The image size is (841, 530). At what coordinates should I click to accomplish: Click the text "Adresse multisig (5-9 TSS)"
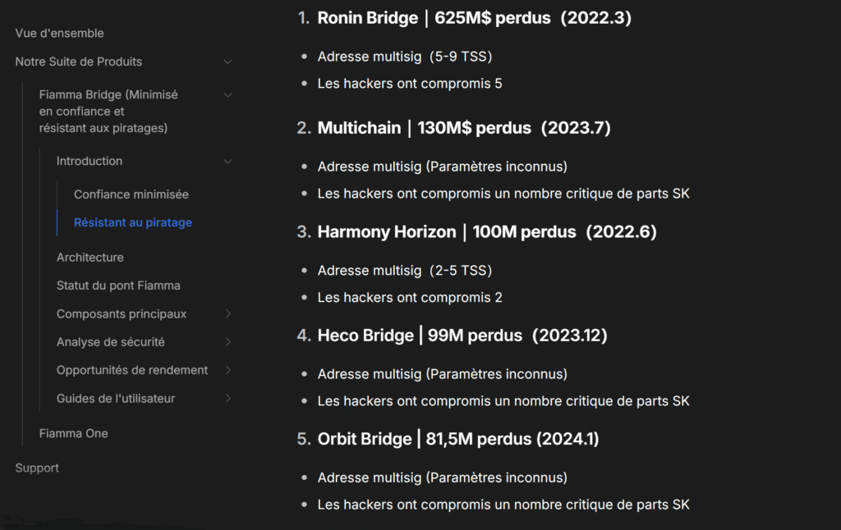click(405, 57)
